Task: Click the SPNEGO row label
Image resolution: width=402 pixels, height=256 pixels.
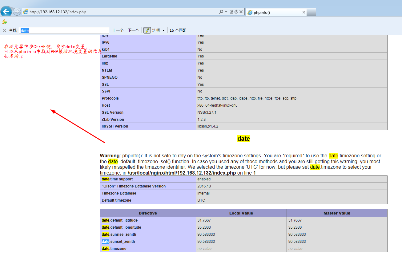Action: pyautogui.click(x=110, y=77)
